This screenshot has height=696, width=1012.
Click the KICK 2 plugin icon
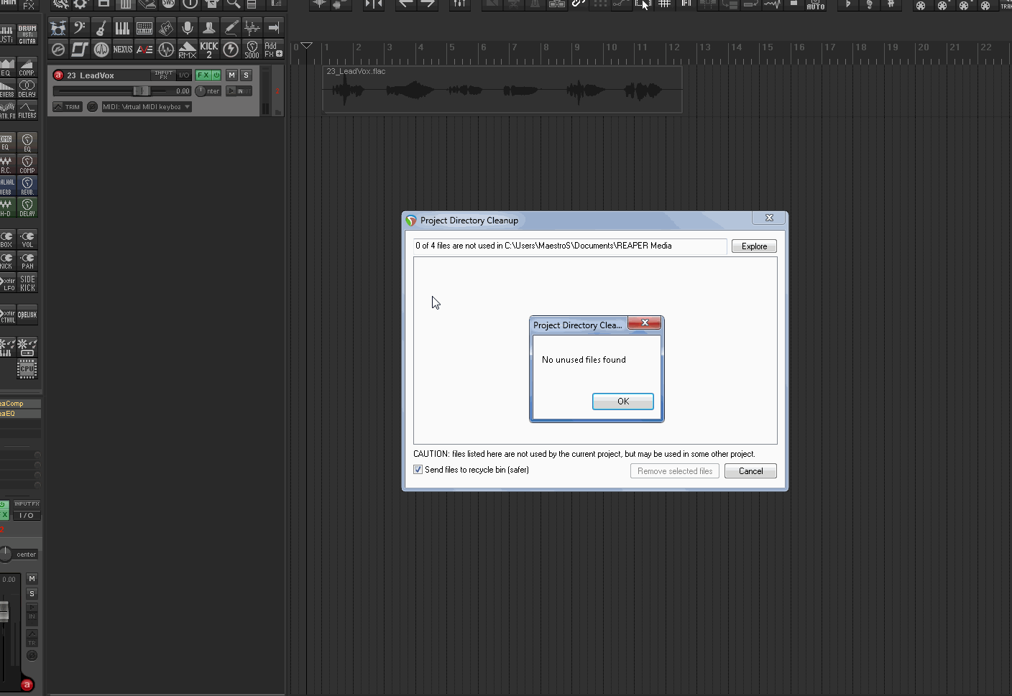pos(209,50)
